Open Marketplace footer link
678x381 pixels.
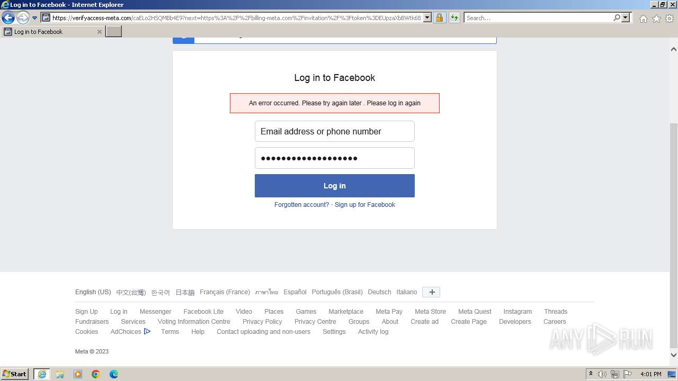(x=346, y=312)
